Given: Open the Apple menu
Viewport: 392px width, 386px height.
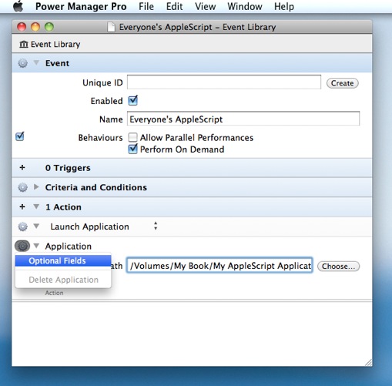Looking at the screenshot, I should tap(18, 6).
